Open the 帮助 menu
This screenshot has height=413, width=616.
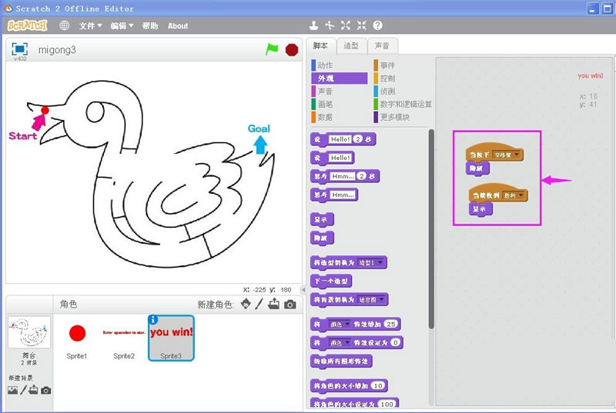point(149,26)
